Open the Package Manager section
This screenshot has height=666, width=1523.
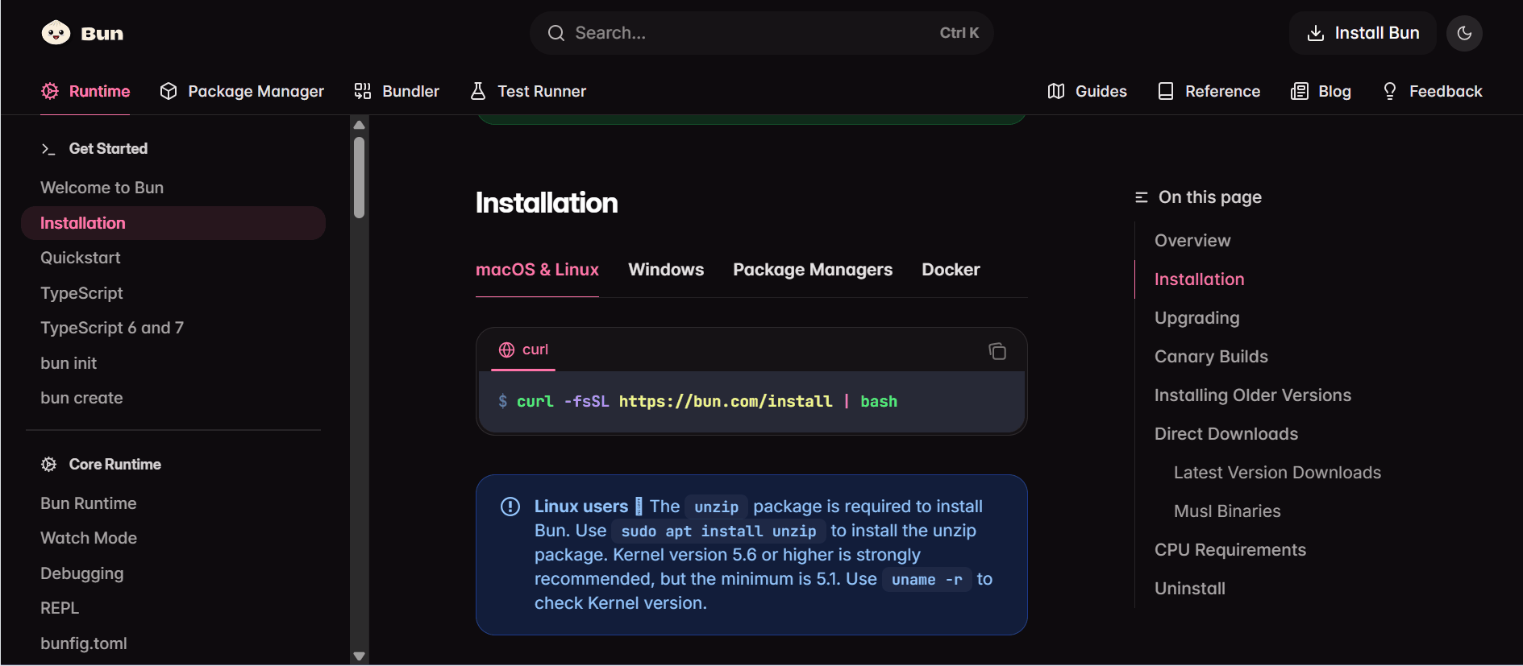(x=242, y=91)
